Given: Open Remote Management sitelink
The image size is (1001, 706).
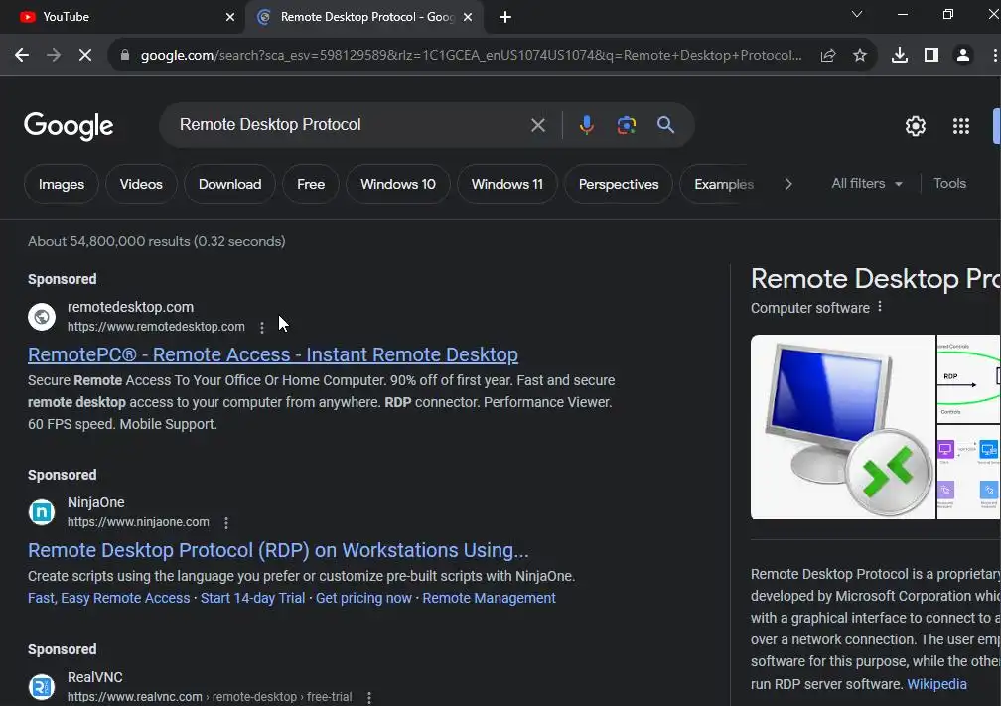Looking at the screenshot, I should (x=489, y=598).
